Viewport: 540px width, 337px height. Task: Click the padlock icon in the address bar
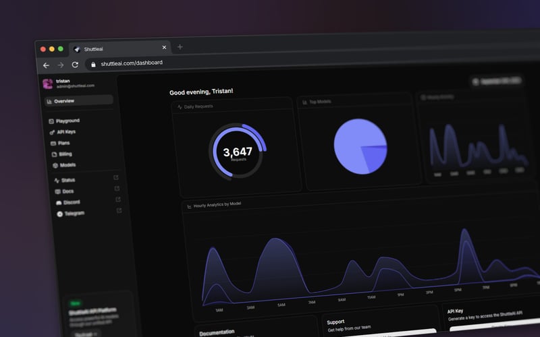coord(93,64)
